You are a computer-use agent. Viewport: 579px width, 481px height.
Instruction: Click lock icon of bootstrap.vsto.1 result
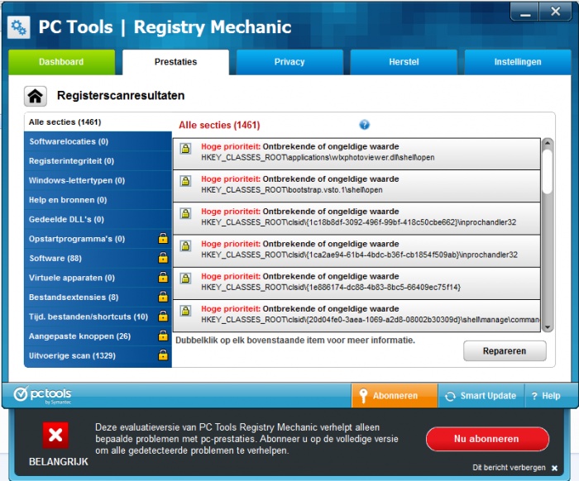185,181
